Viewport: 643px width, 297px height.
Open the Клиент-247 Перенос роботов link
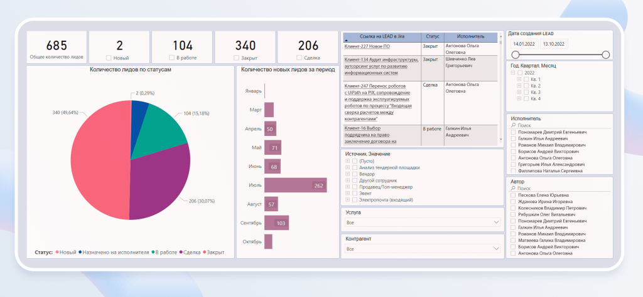click(x=378, y=103)
